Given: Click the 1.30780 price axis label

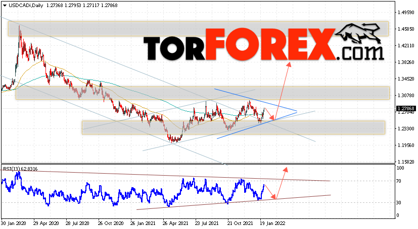Looking at the screenshot, I should click(406, 95).
